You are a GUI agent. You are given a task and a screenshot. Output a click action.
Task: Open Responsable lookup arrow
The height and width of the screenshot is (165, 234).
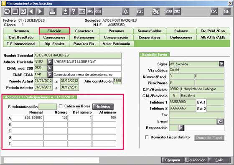point(181,128)
